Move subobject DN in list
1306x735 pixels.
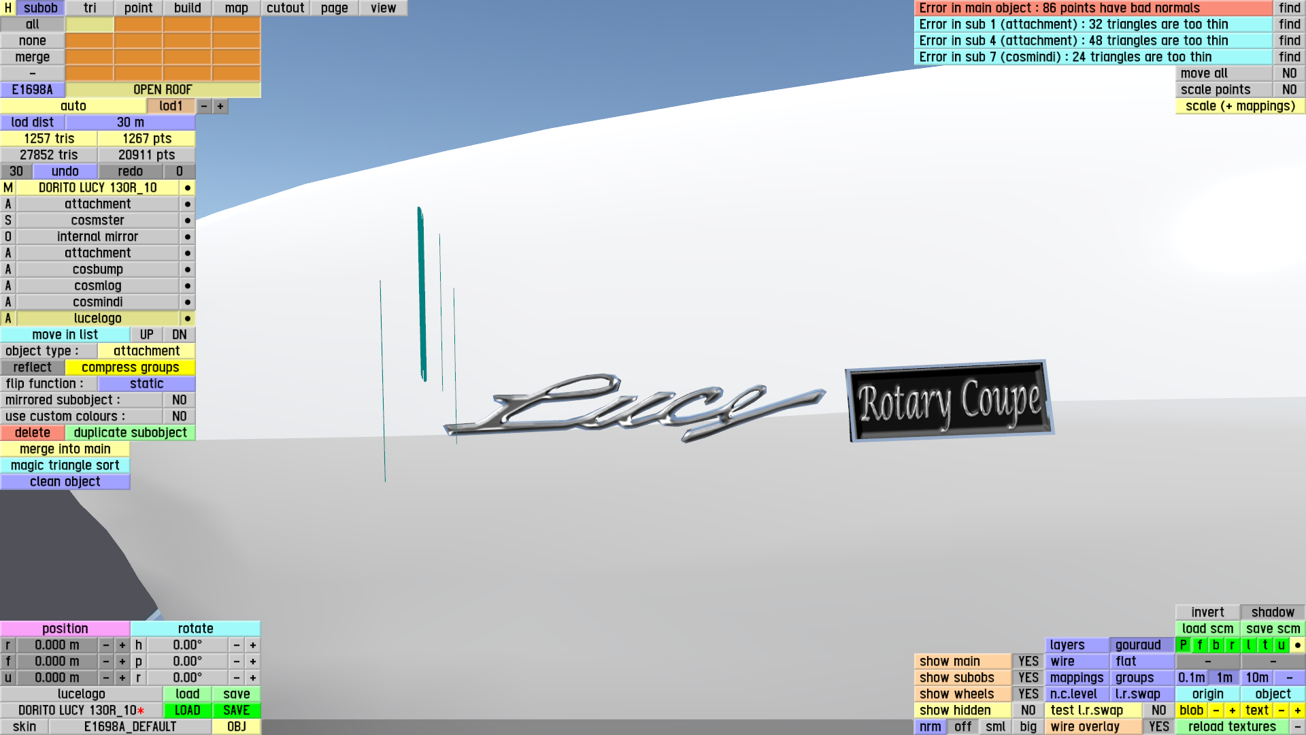point(179,335)
